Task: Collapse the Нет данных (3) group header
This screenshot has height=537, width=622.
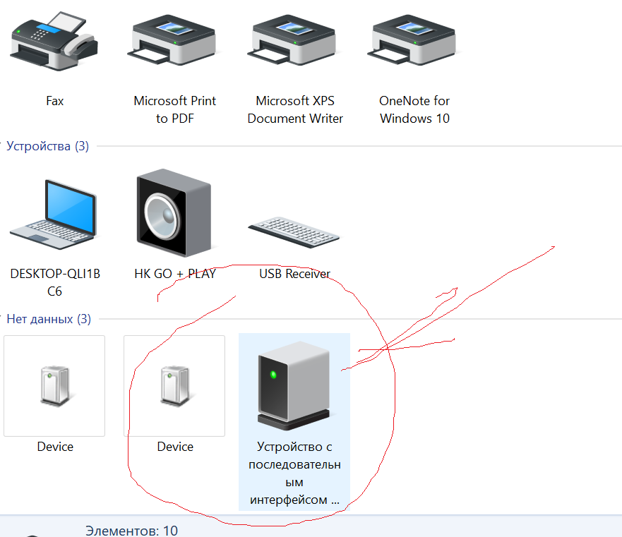Action: point(49,319)
